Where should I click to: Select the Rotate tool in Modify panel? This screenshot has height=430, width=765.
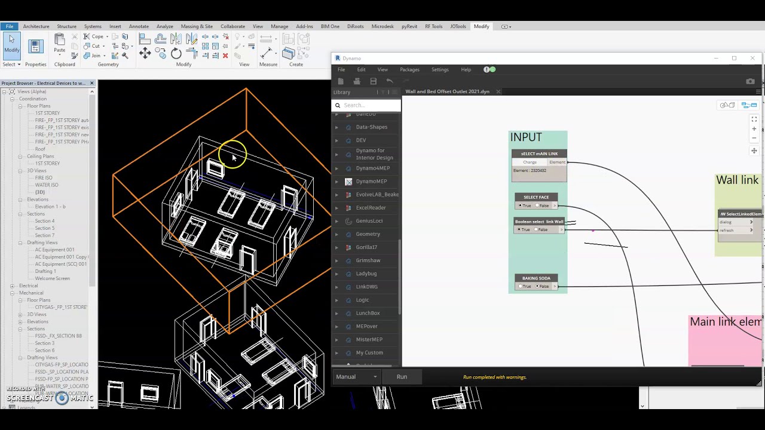click(x=176, y=53)
